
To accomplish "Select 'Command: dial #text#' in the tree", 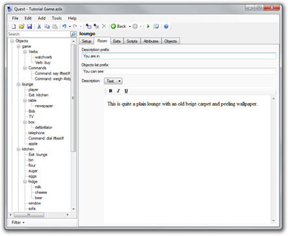I will coord(46,138).
